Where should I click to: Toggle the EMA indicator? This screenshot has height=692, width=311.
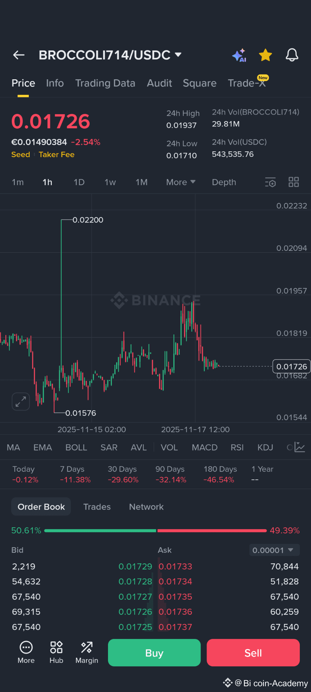click(x=42, y=448)
